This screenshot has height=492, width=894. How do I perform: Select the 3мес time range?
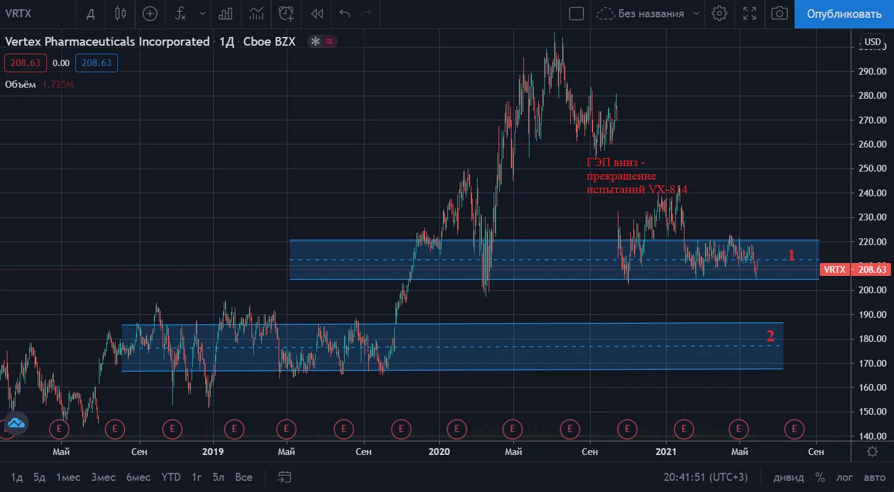tap(103, 477)
